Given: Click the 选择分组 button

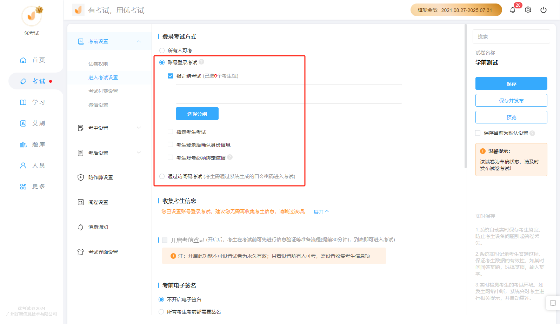Looking at the screenshot, I should point(197,114).
